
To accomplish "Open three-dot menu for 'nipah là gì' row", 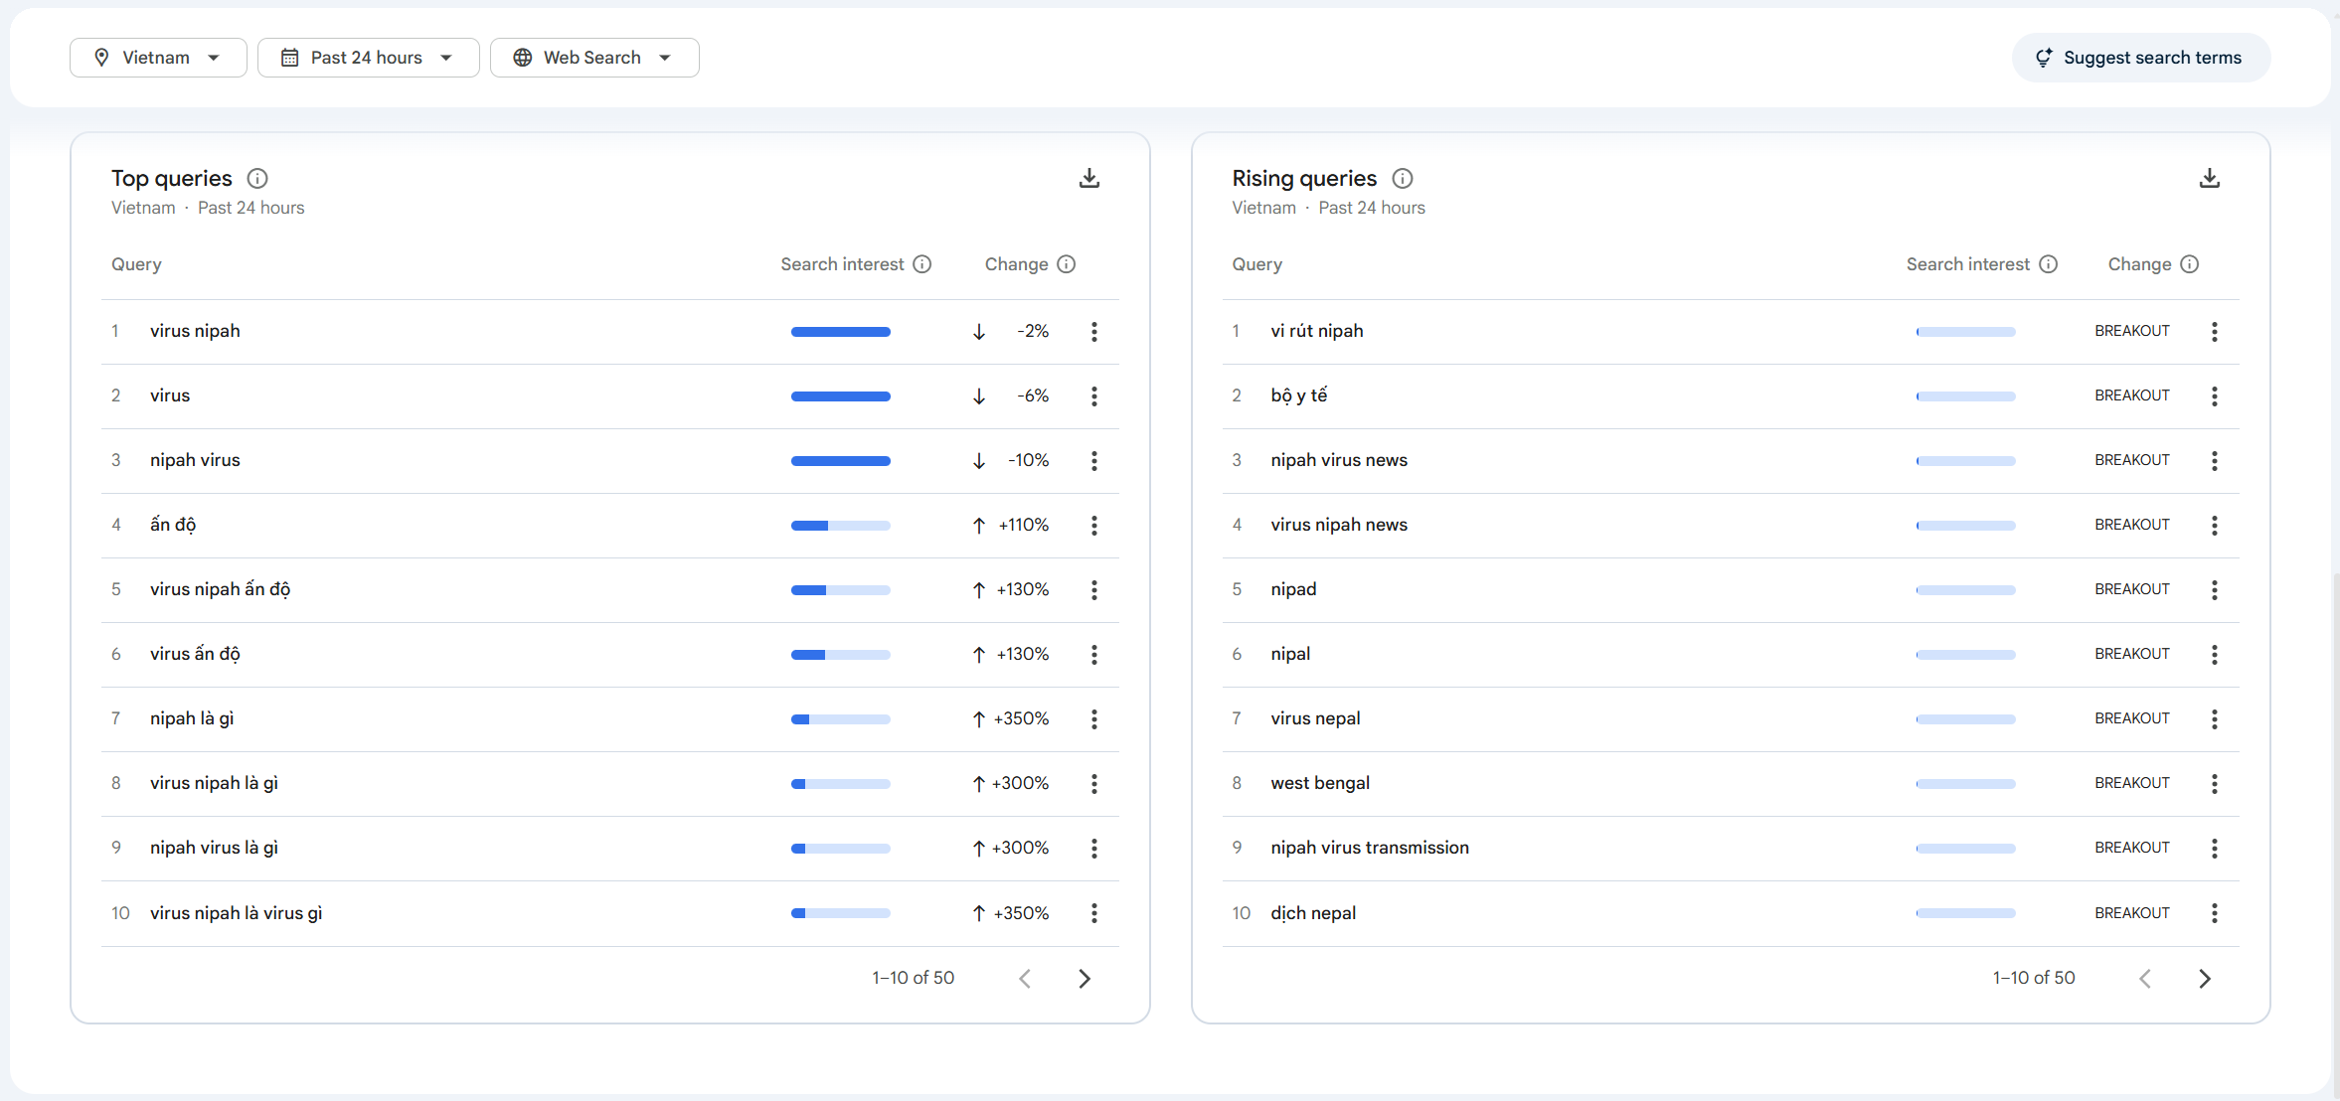I will tap(1094, 719).
